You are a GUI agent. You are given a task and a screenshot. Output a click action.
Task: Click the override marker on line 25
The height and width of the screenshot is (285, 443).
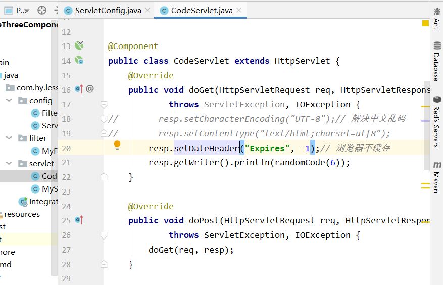point(79,220)
